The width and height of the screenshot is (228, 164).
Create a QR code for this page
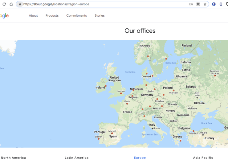[x=198, y=4]
